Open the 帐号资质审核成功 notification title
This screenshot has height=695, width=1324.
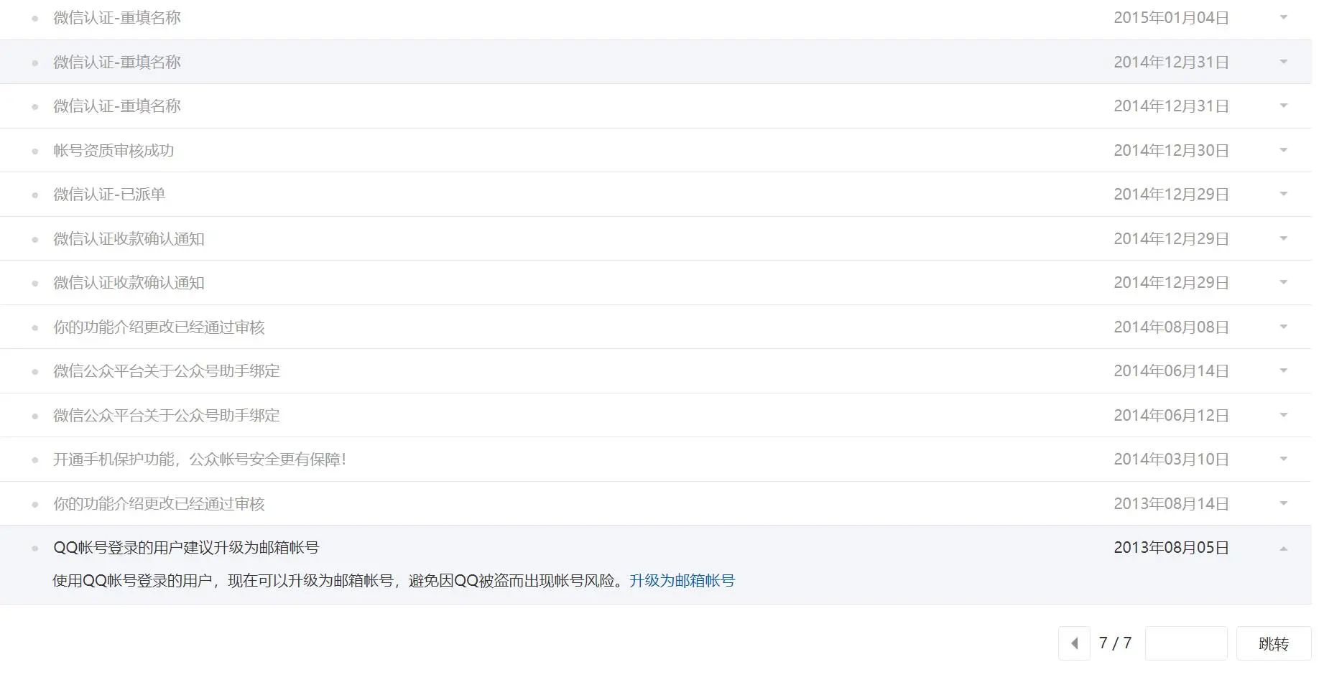point(114,150)
